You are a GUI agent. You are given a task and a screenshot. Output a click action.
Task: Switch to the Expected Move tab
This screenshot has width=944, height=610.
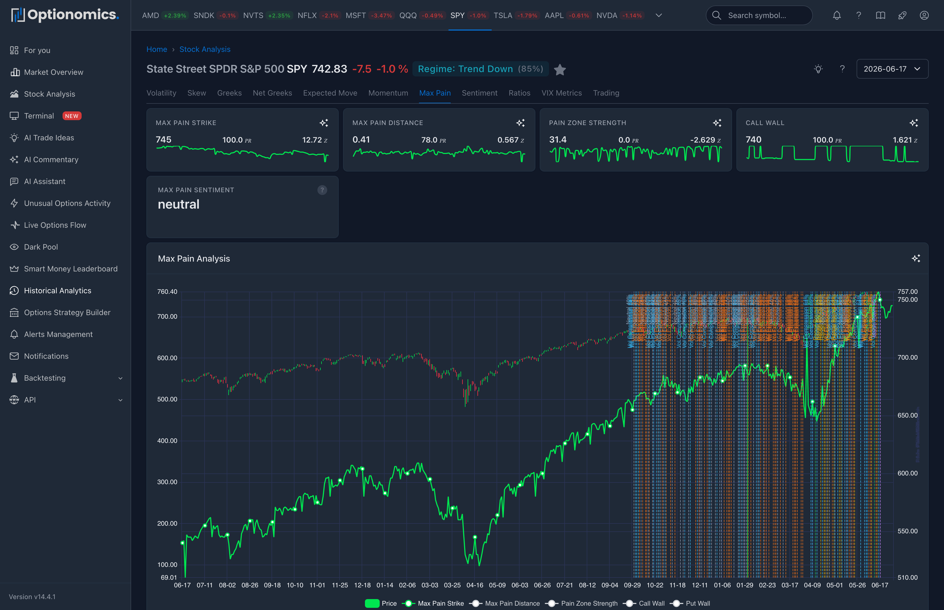[330, 93]
